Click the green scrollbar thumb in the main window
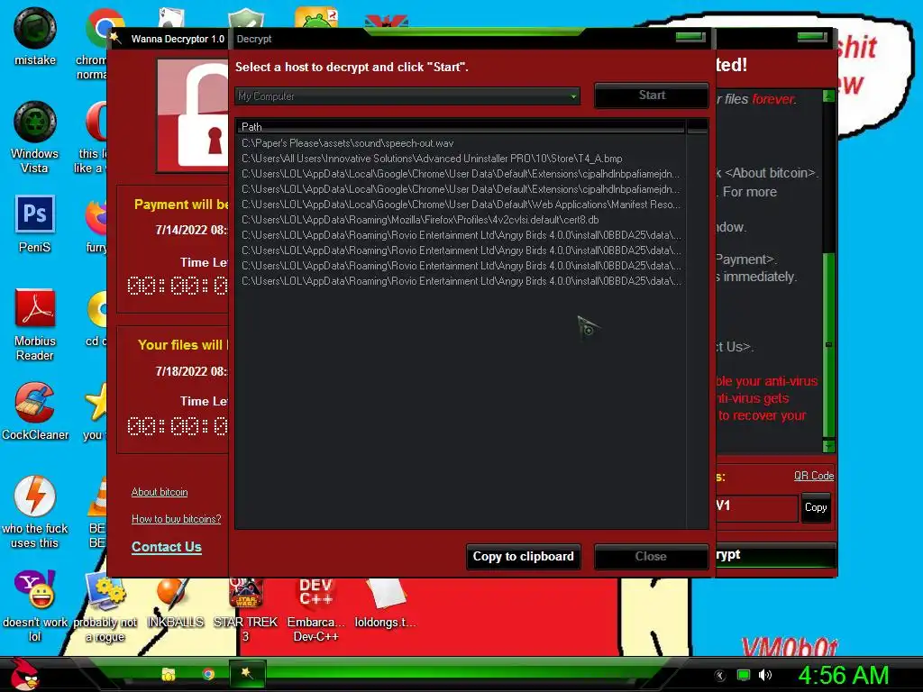 (x=829, y=346)
